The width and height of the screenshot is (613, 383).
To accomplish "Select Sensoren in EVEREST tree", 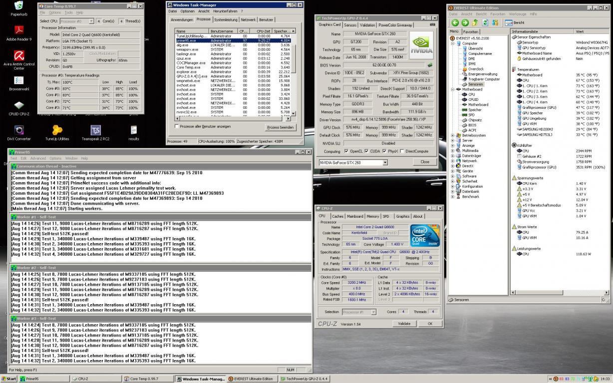I will point(472,84).
